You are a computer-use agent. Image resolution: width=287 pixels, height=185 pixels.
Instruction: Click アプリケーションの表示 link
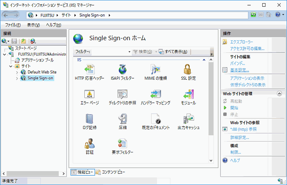(x=247, y=78)
